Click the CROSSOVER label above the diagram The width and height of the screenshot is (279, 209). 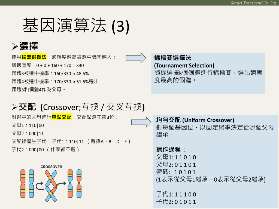pos(51,167)
